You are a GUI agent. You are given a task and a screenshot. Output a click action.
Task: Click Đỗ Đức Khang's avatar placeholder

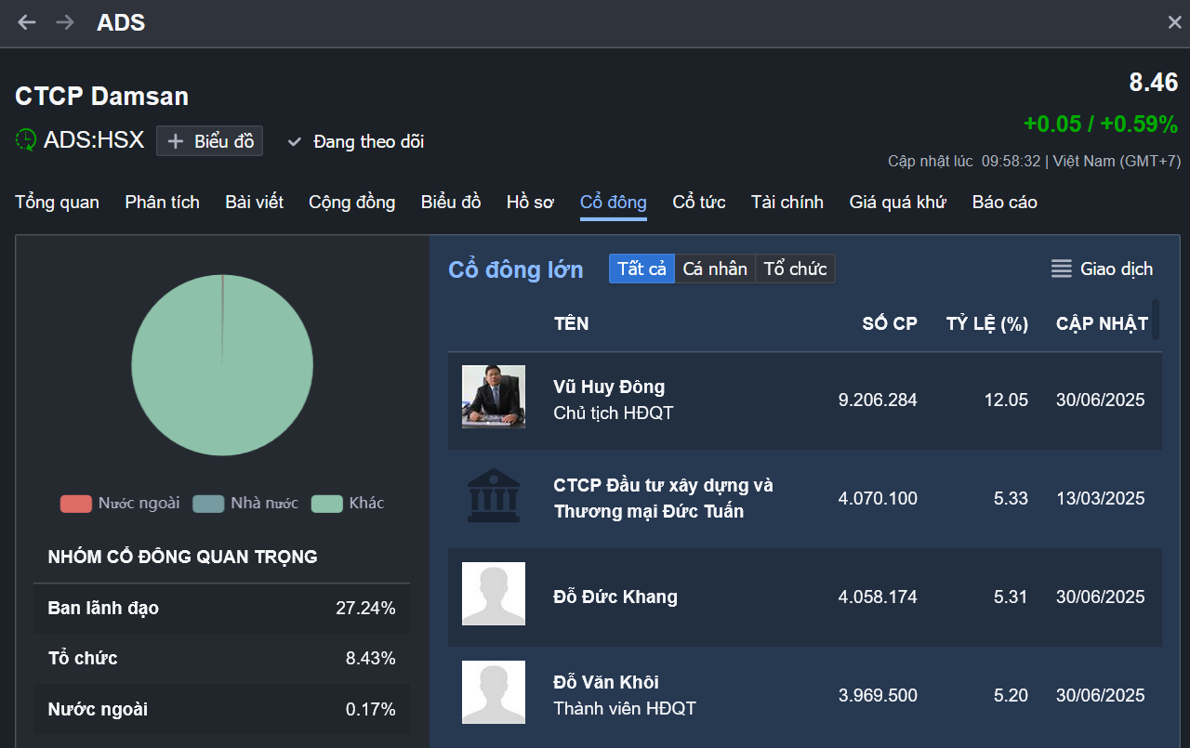tap(494, 594)
